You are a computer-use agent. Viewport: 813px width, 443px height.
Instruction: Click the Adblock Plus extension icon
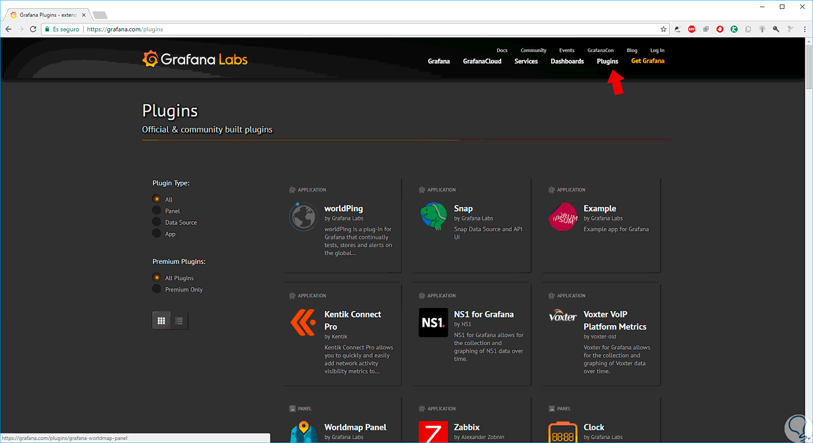point(692,29)
